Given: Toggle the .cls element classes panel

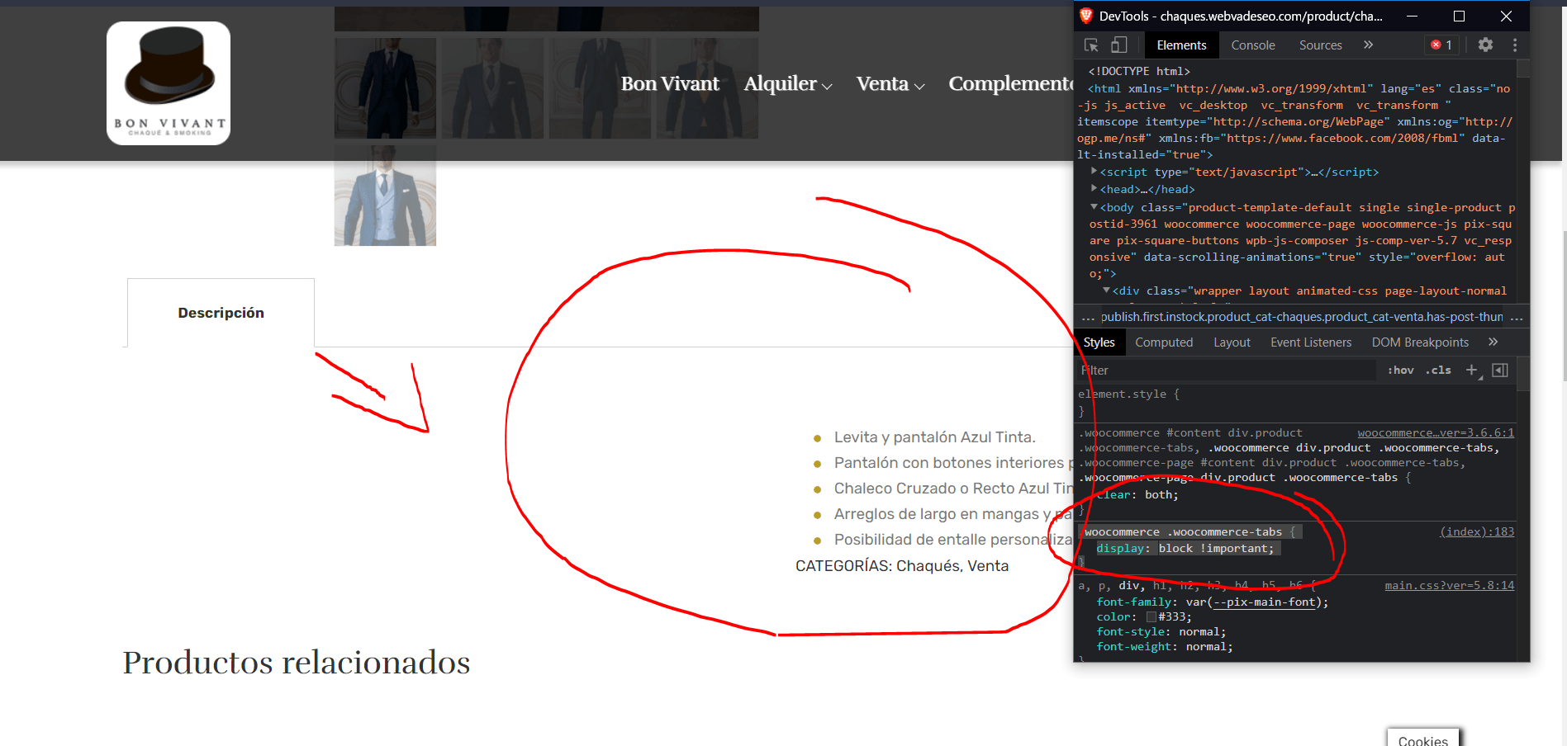Looking at the screenshot, I should coord(1438,371).
